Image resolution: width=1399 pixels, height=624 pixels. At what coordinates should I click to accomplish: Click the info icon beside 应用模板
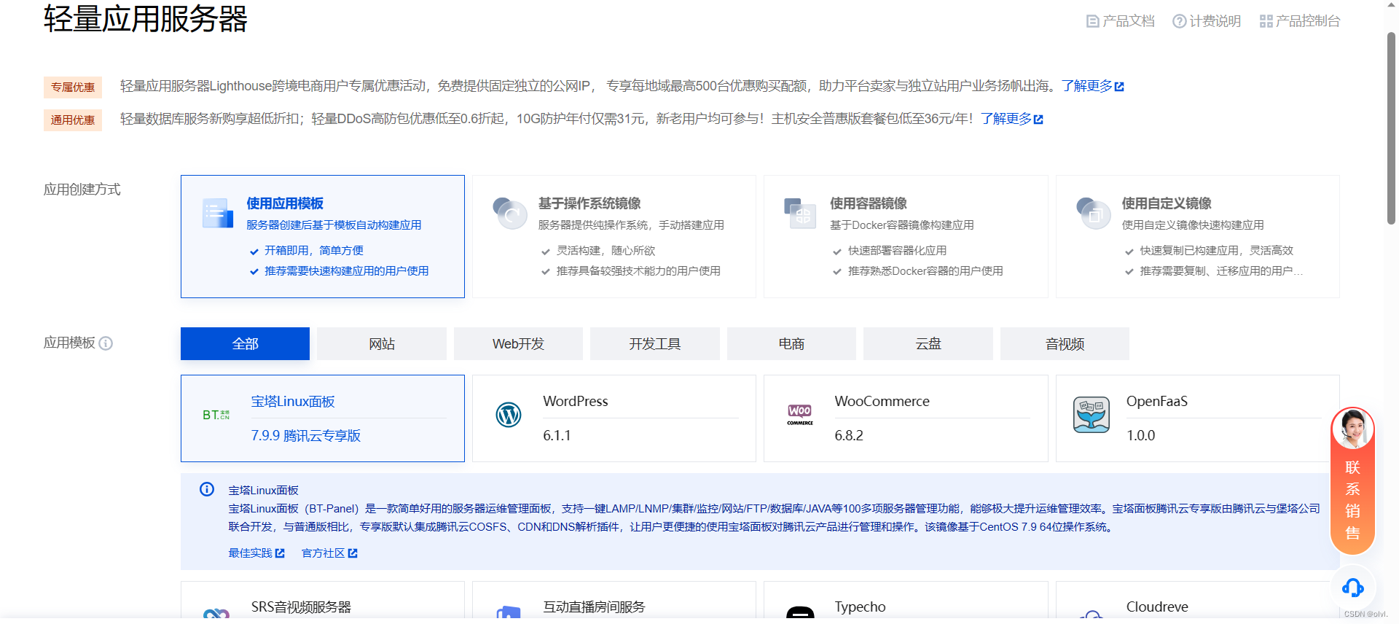(x=106, y=343)
